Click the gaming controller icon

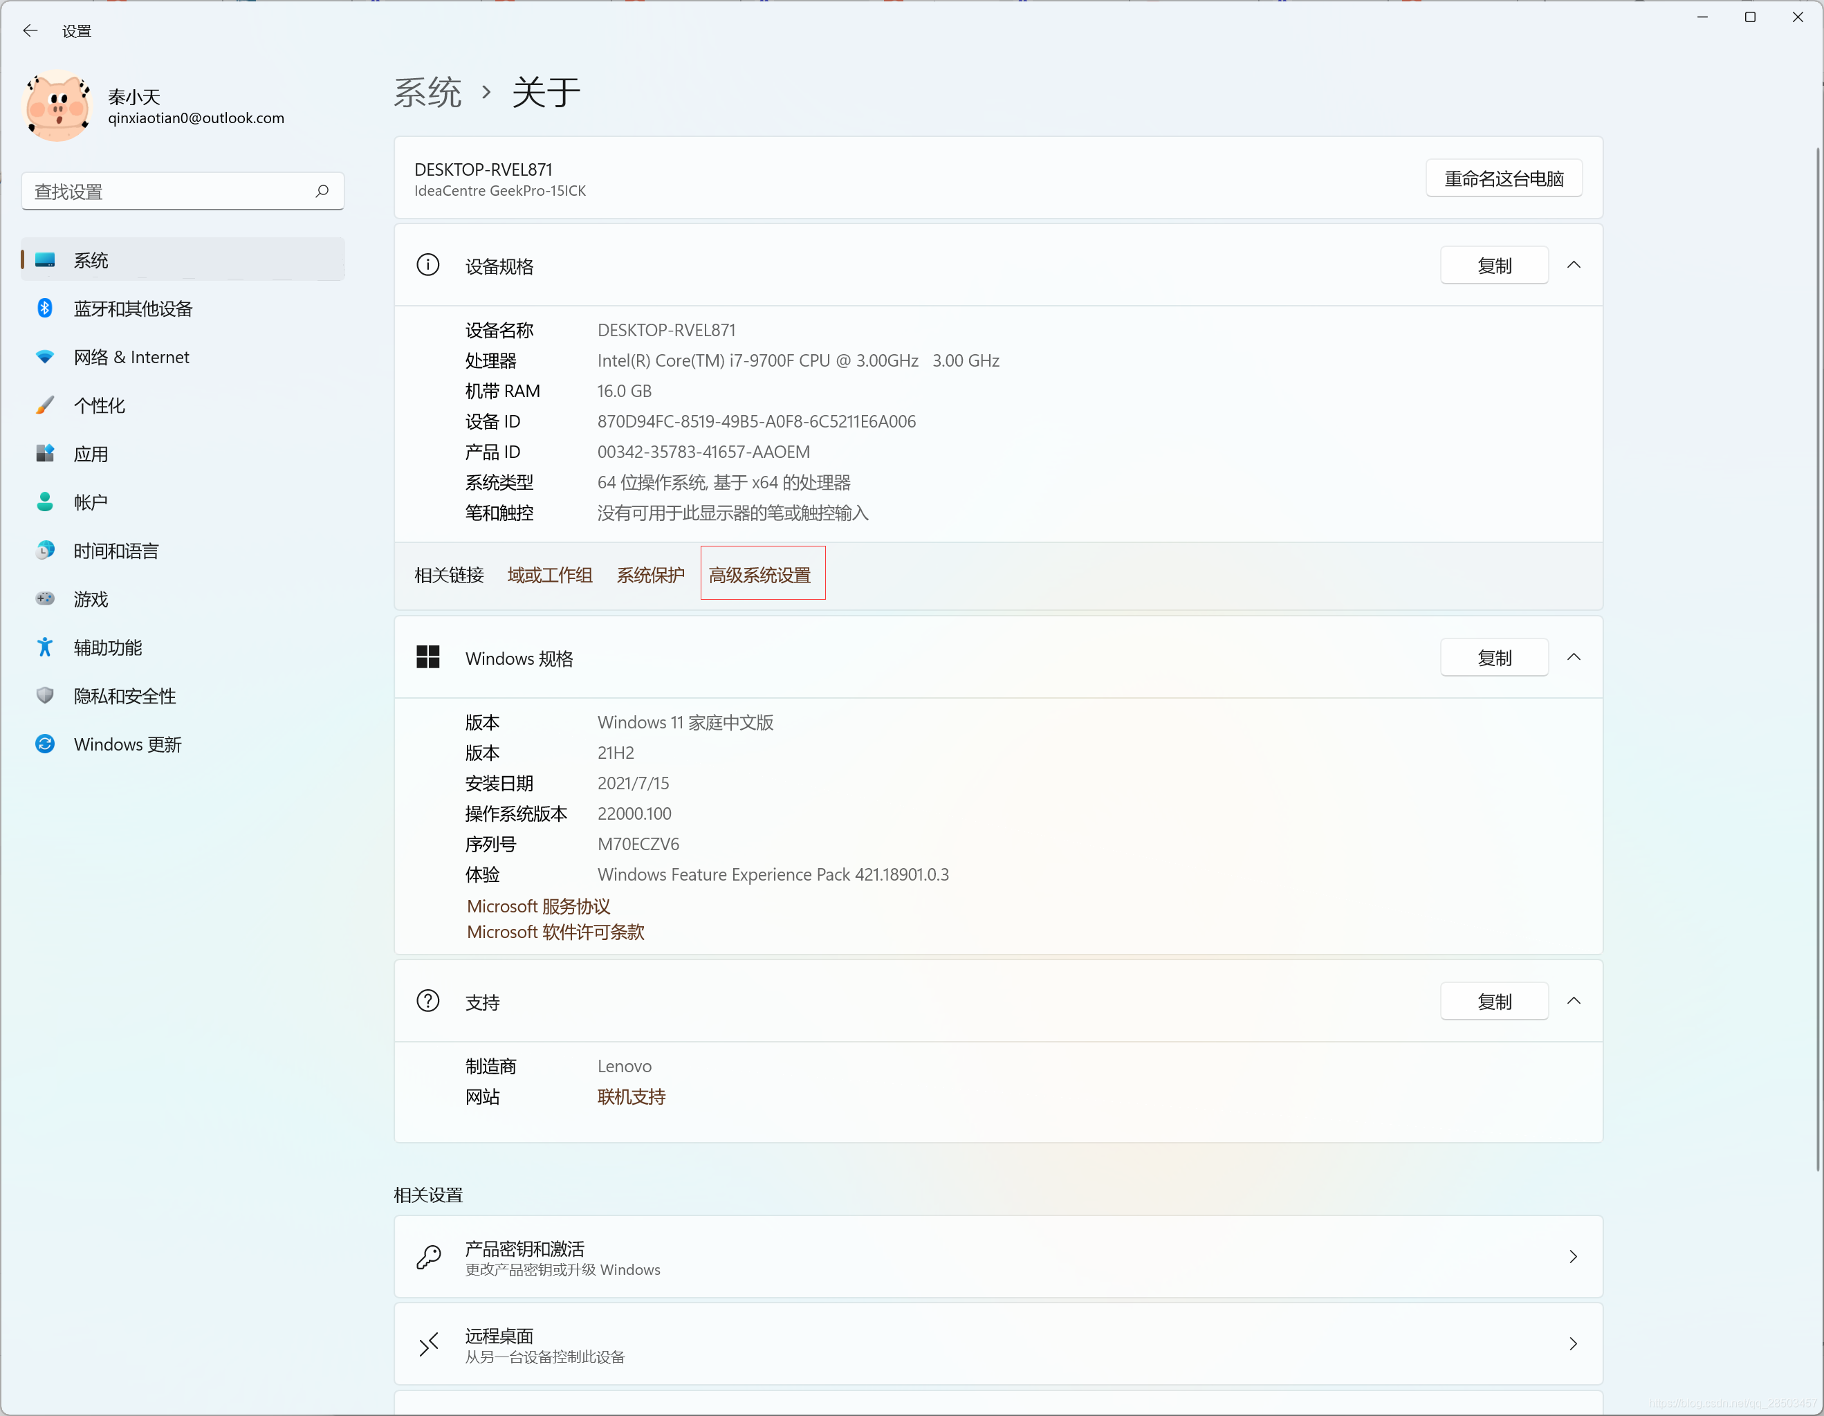pos(45,599)
